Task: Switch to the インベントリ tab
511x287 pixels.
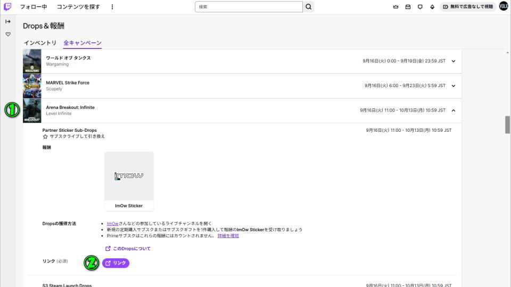Action: [x=40, y=43]
